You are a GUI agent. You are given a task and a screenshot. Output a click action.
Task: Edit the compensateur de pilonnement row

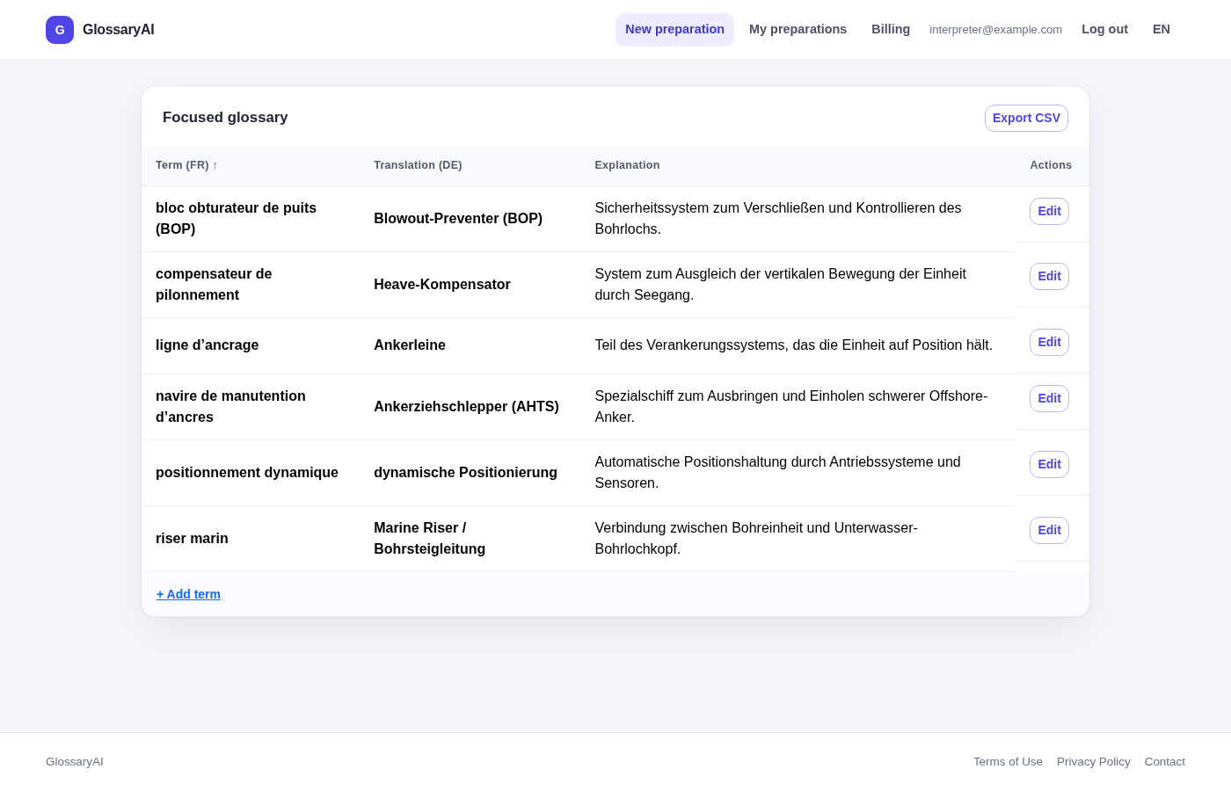[x=1049, y=277]
